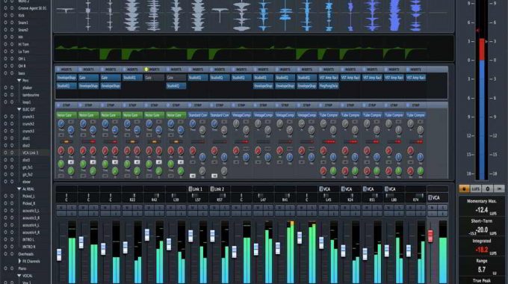
Task: Mute the red-fader VCA master channel
Action: [433, 208]
